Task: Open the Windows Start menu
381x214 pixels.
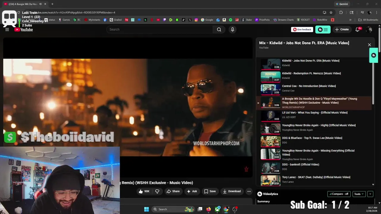Action: pyautogui.click(x=146, y=209)
